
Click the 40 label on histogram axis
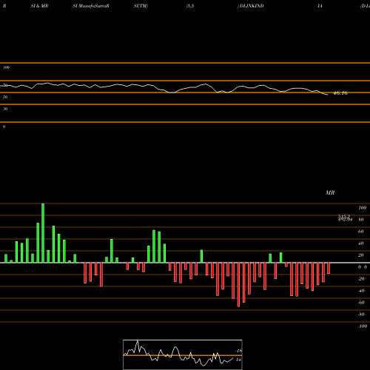360,243
